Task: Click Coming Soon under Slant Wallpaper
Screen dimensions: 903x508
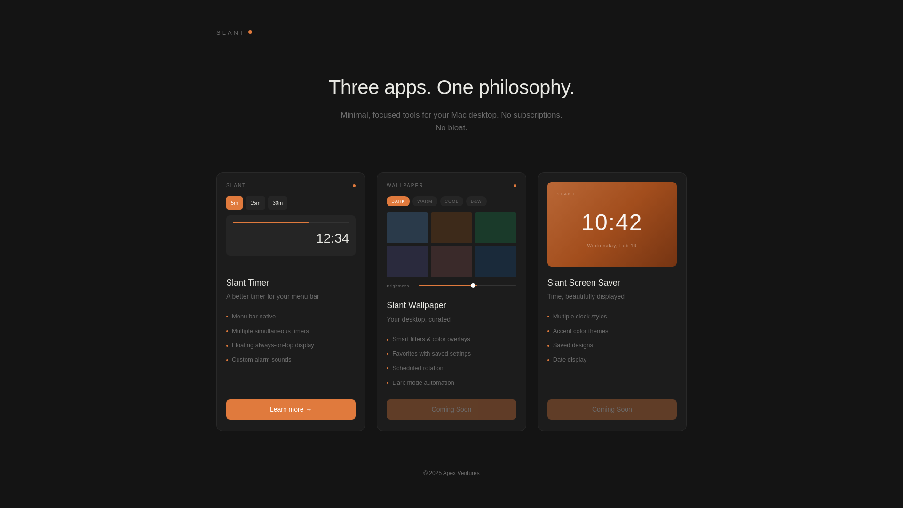Action: point(451,409)
